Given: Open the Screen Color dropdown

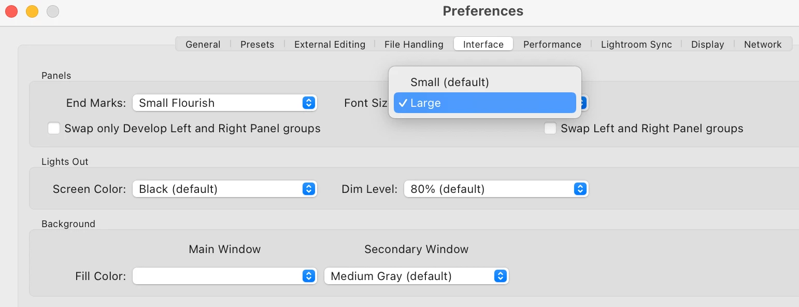Looking at the screenshot, I should tap(224, 189).
